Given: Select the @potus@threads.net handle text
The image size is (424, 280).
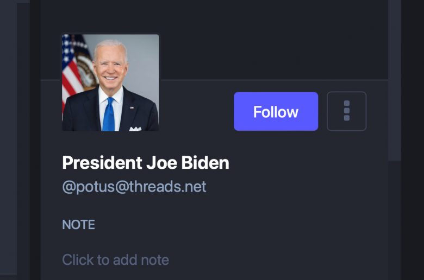Looking at the screenshot, I should (x=134, y=187).
